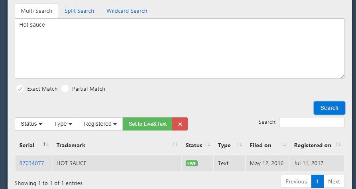
Task: Open the Split Search tab
Action: (x=79, y=11)
